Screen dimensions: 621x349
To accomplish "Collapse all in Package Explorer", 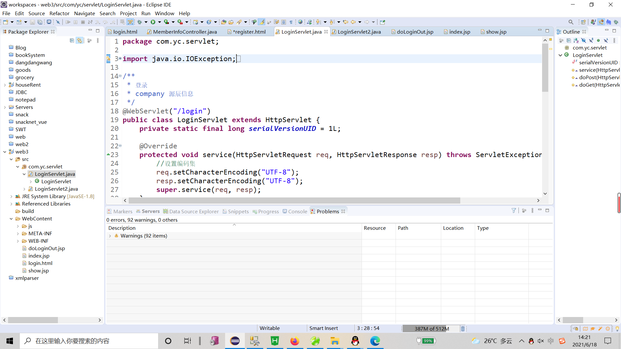I will (72, 40).
